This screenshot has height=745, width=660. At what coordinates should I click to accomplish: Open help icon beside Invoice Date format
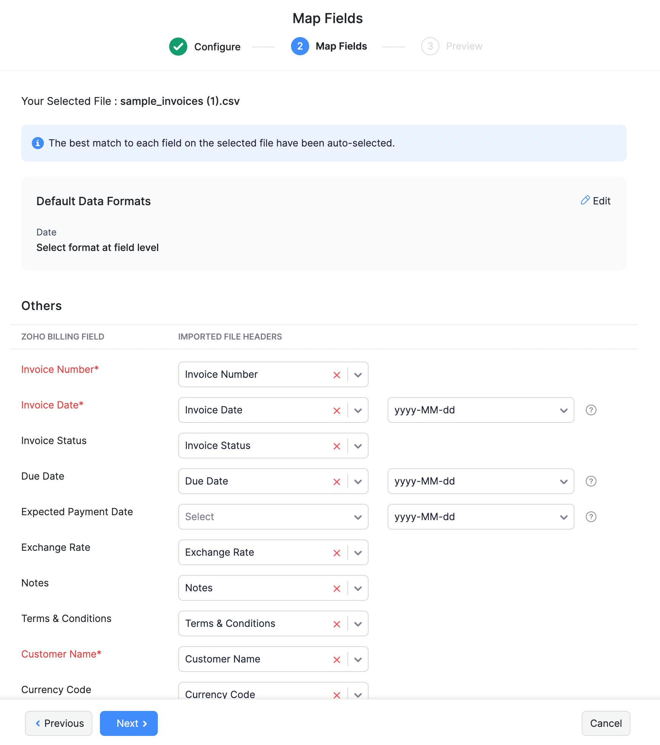coord(591,410)
